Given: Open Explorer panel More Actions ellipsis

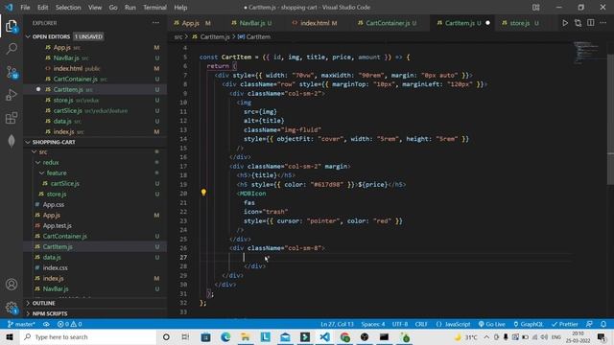Looking at the screenshot, I should 155,23.
